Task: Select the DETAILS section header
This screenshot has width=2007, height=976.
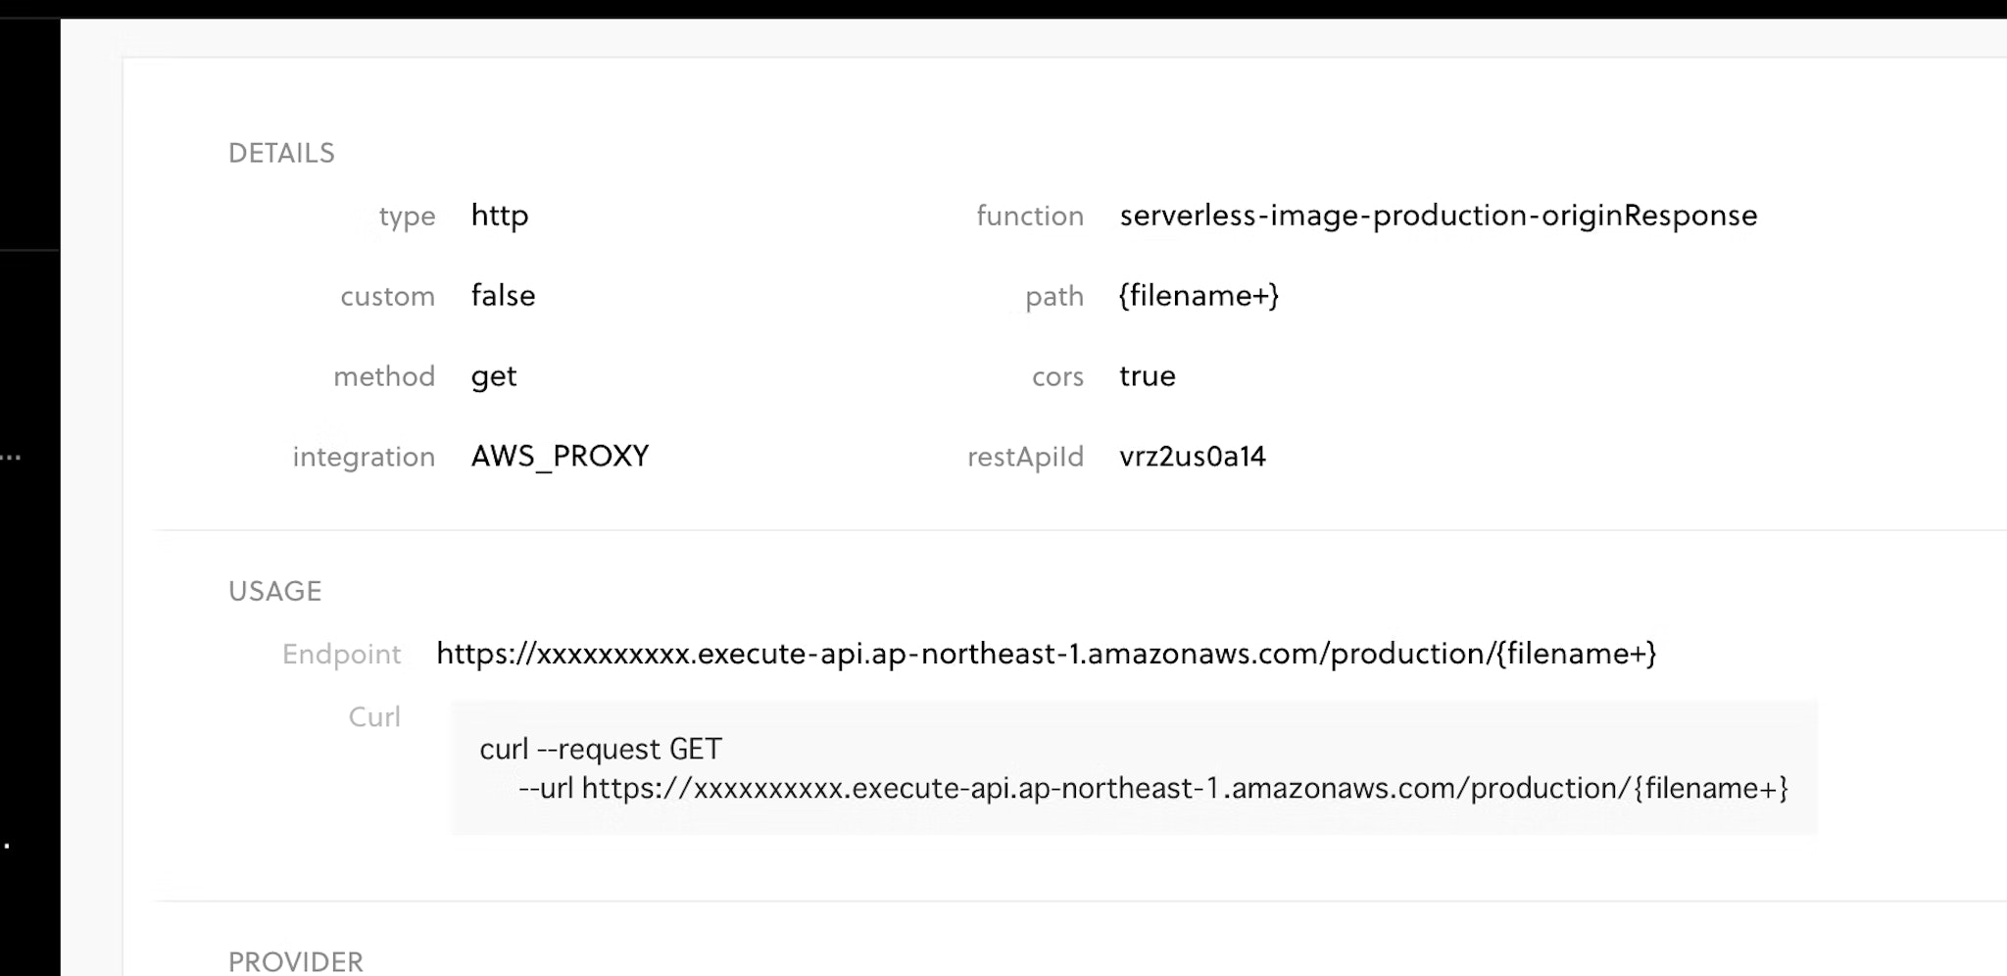Action: coord(281,153)
